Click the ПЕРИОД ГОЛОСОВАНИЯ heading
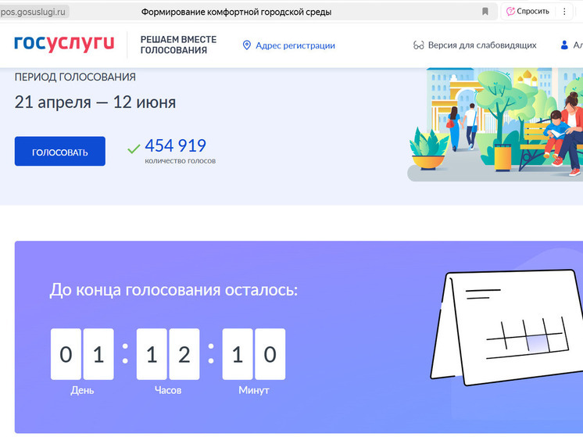This screenshot has height=437, width=583. [75, 77]
